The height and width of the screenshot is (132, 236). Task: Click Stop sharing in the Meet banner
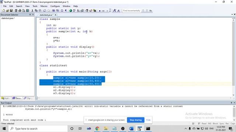136,120
